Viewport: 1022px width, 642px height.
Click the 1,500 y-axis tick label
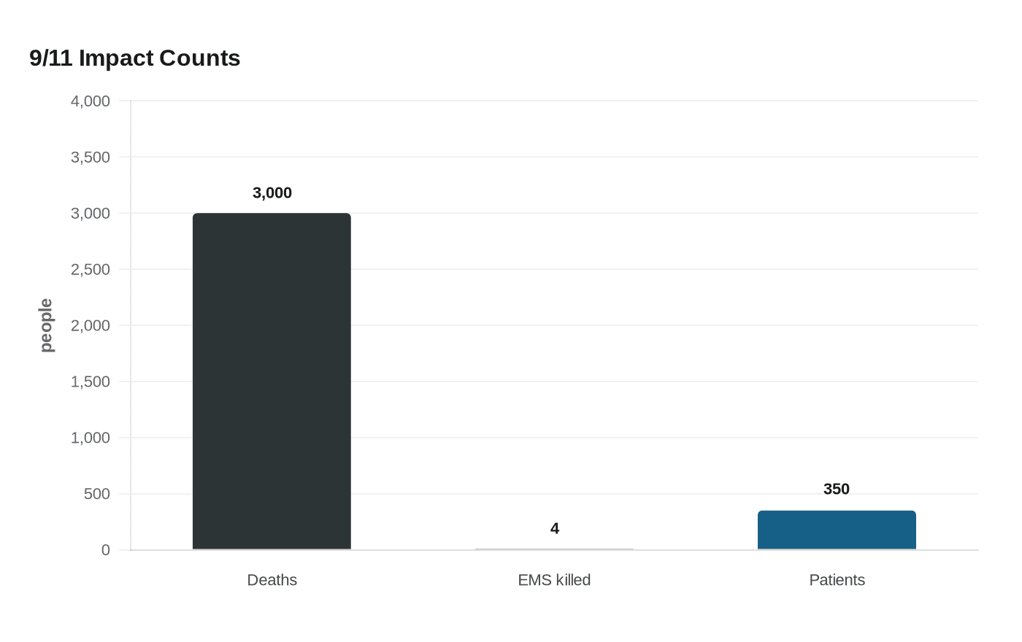pos(91,382)
